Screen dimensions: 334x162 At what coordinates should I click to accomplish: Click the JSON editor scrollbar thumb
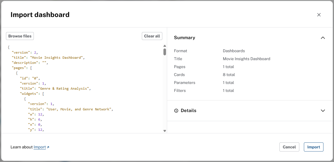165,52
